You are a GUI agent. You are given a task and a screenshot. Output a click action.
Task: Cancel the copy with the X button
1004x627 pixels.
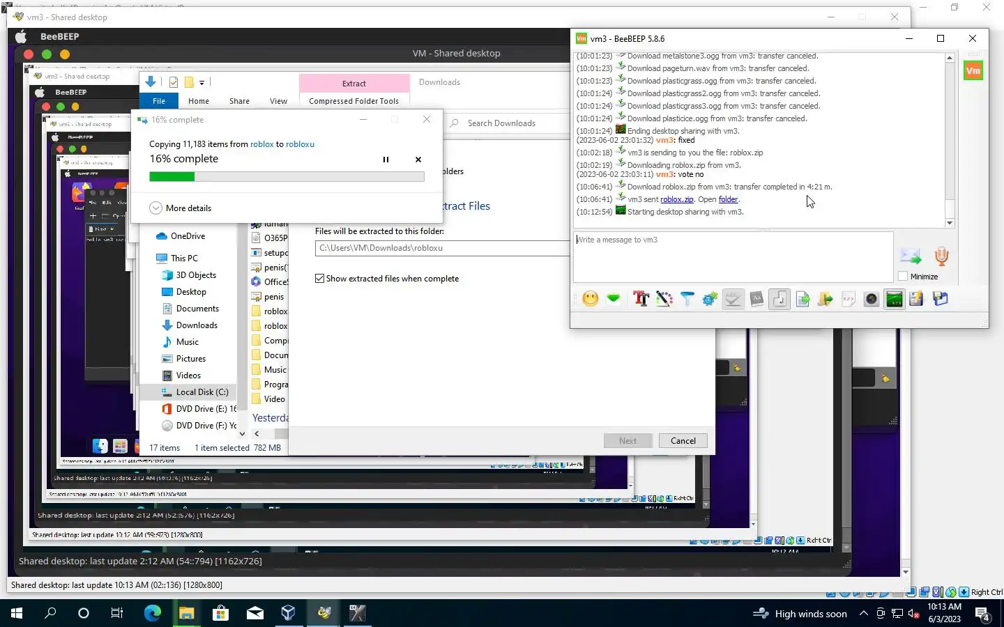[418, 160]
